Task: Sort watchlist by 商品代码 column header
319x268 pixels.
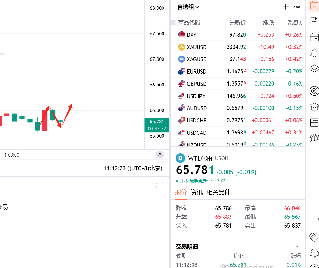Action: point(189,22)
